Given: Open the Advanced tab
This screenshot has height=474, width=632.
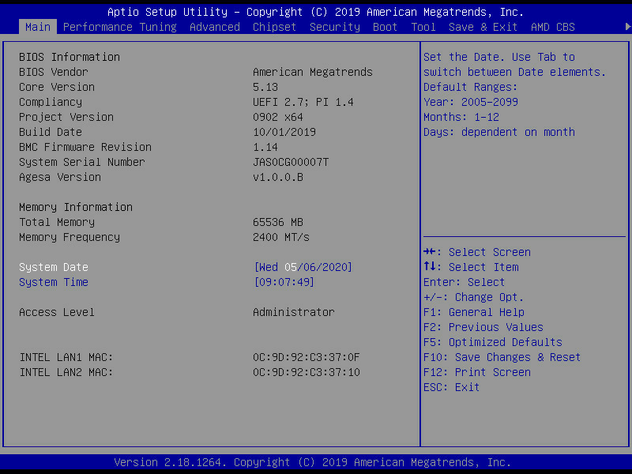Looking at the screenshot, I should 214,27.
